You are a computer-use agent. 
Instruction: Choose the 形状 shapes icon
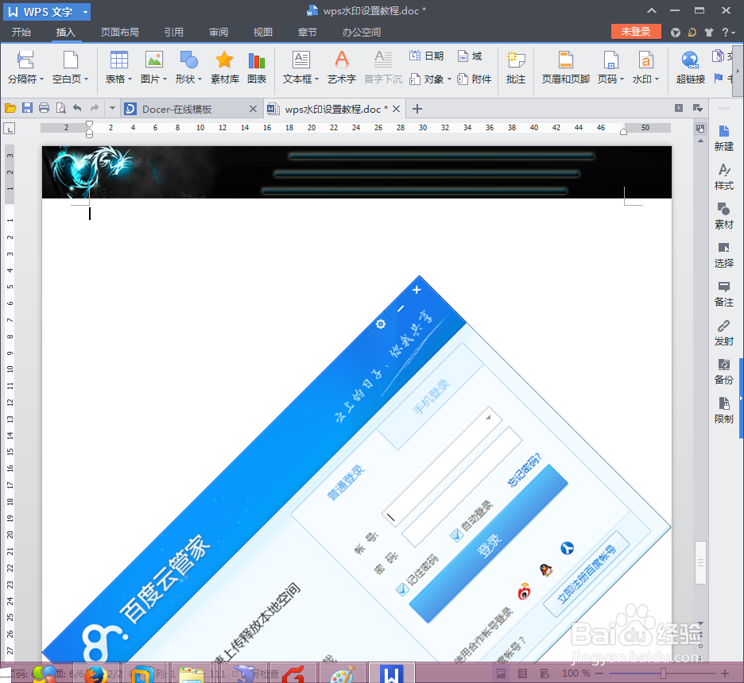coord(188,60)
